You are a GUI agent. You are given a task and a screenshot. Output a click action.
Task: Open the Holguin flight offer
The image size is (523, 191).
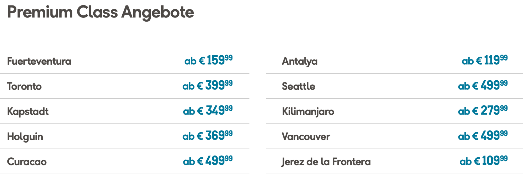(25, 137)
